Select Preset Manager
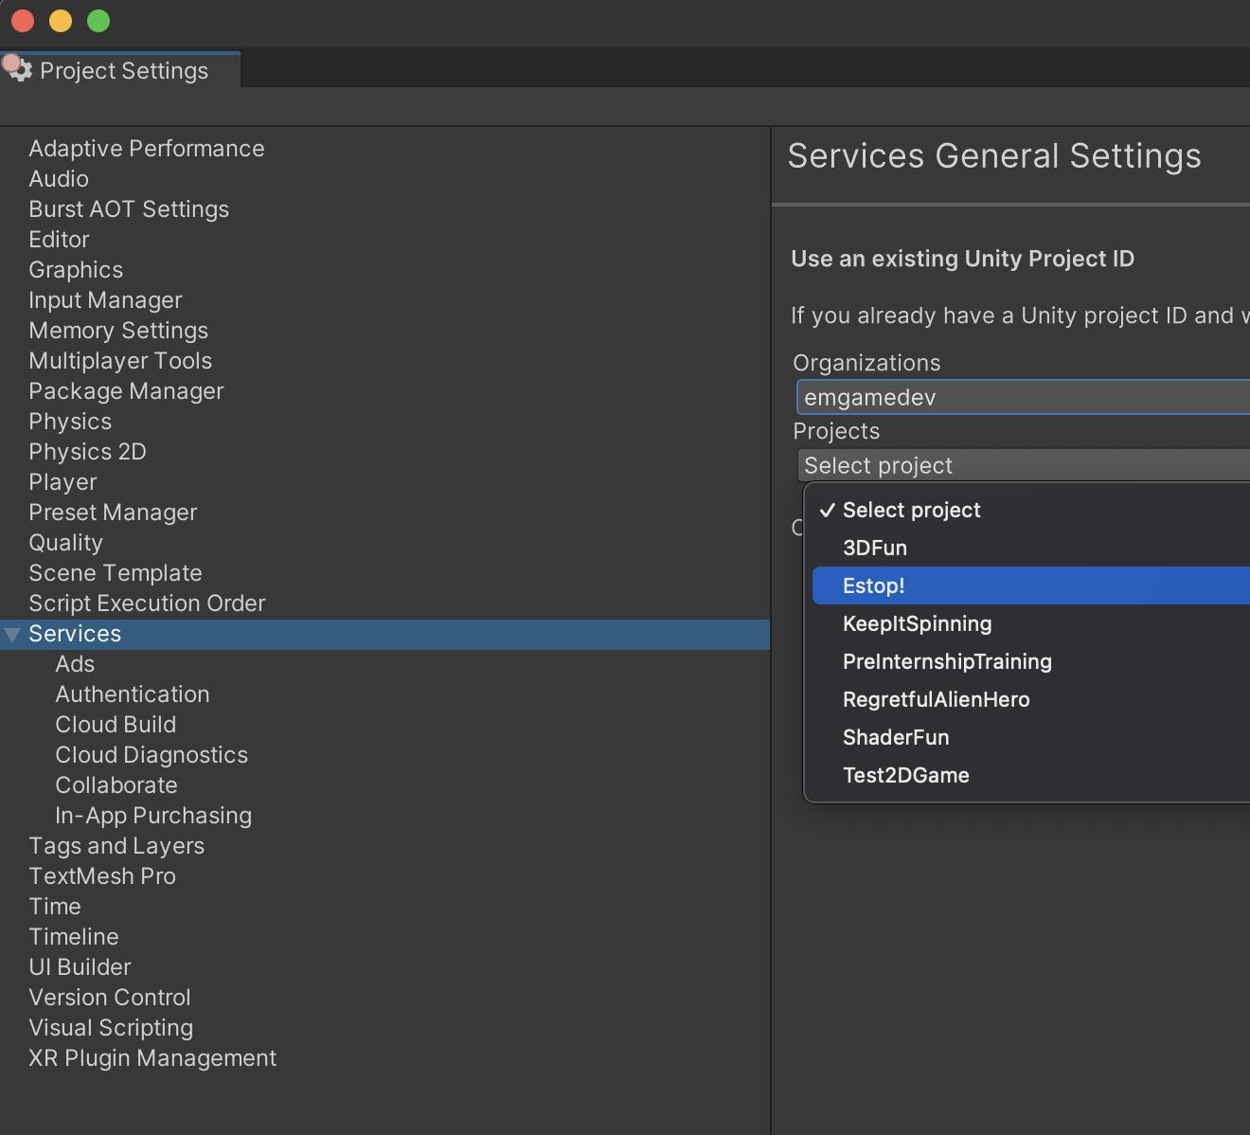This screenshot has width=1250, height=1135. pyautogui.click(x=113, y=513)
